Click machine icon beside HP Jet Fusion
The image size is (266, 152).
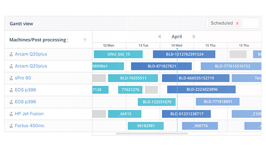11,114
